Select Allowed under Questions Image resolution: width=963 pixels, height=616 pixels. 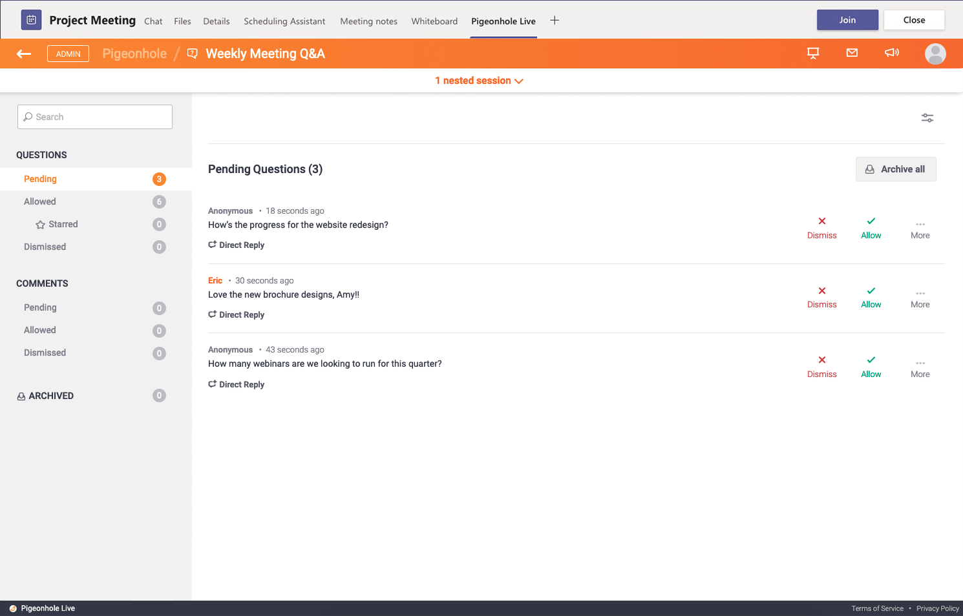click(96, 201)
